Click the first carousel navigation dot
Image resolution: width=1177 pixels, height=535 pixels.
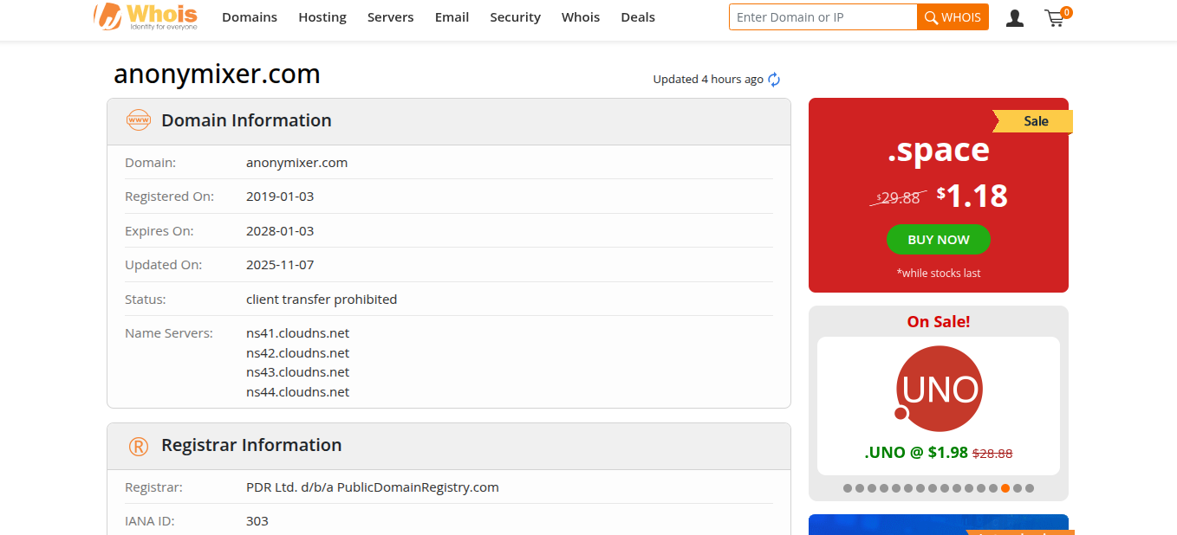tap(847, 488)
